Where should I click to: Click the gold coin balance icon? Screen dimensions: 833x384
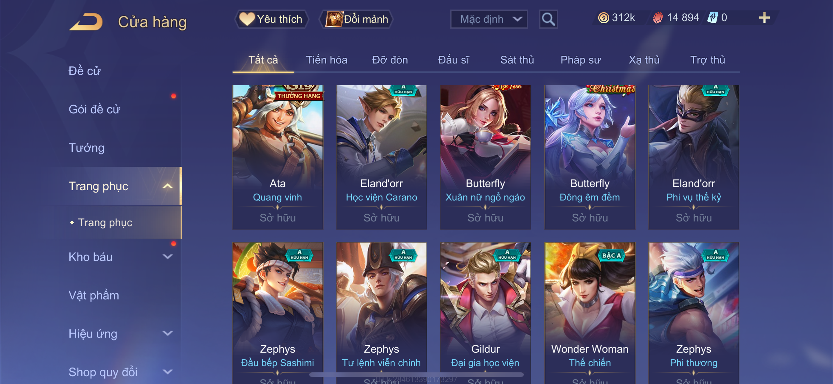[x=603, y=18]
